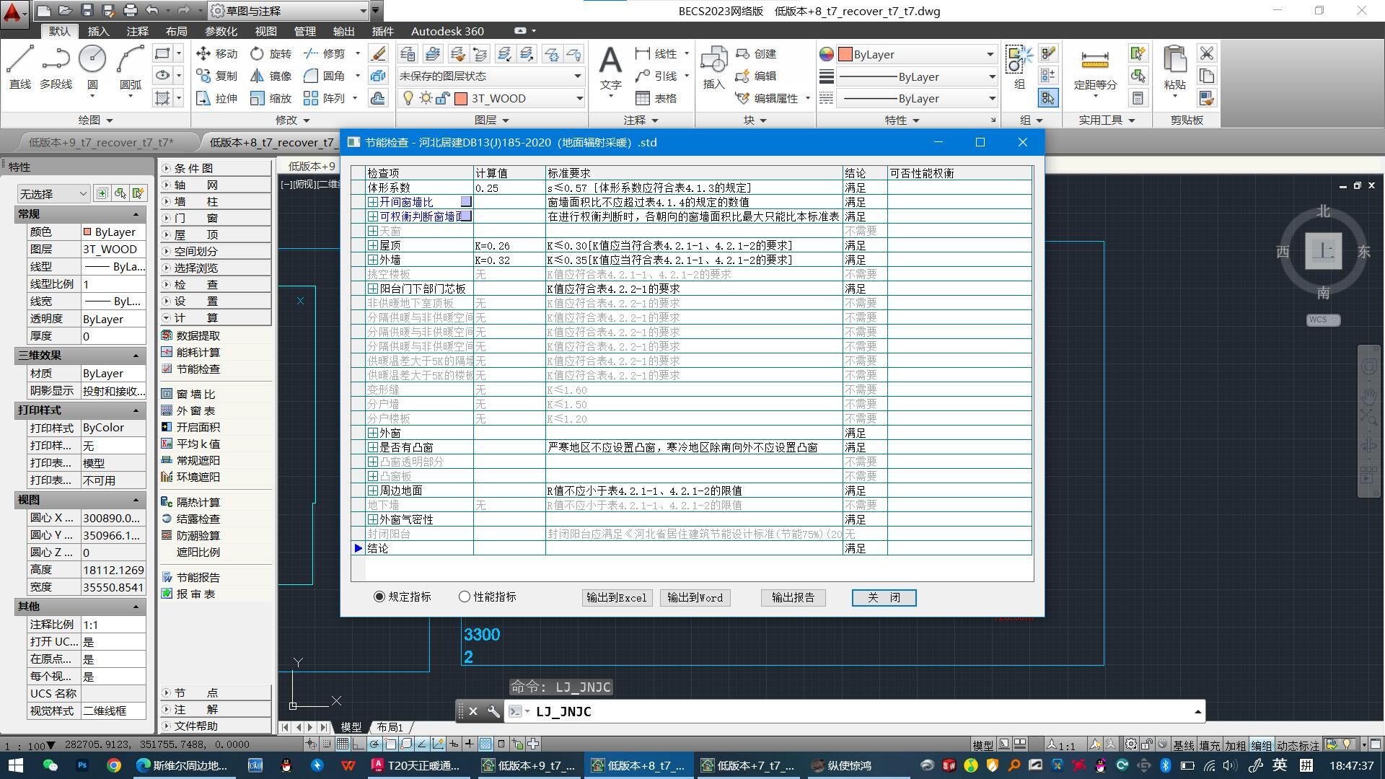Select the 性能指标 radio button
1385x779 pixels.
click(465, 597)
